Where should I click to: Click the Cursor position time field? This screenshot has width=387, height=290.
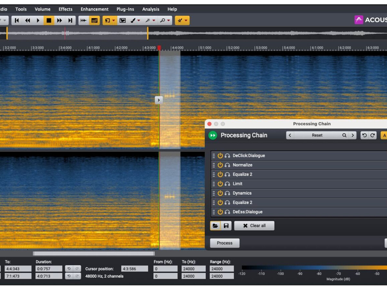[134, 269]
